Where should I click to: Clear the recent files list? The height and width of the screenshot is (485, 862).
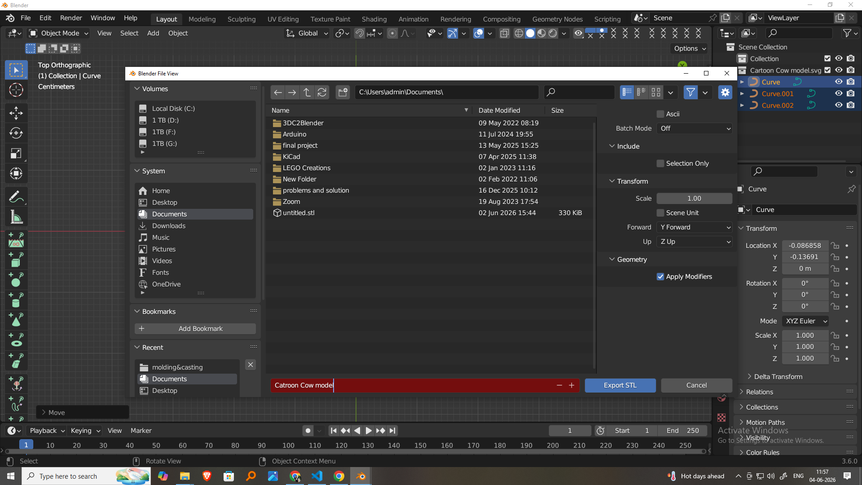point(251,365)
